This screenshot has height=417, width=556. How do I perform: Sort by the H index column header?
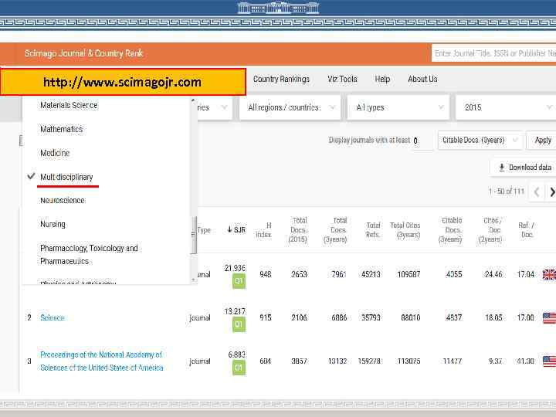(264, 230)
